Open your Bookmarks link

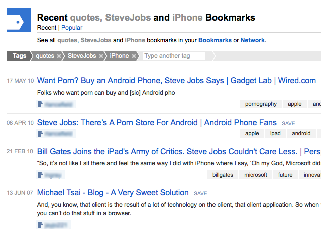click(215, 40)
